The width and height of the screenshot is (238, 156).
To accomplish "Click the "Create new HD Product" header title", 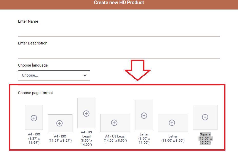I will tap(119, 2).
